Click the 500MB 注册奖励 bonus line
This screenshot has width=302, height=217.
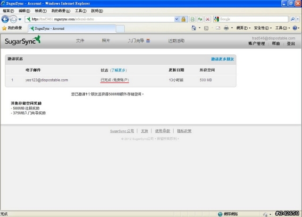(x=25, y=108)
